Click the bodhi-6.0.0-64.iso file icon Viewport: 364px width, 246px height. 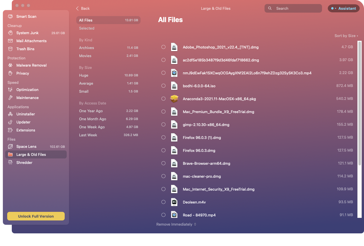[x=174, y=86]
